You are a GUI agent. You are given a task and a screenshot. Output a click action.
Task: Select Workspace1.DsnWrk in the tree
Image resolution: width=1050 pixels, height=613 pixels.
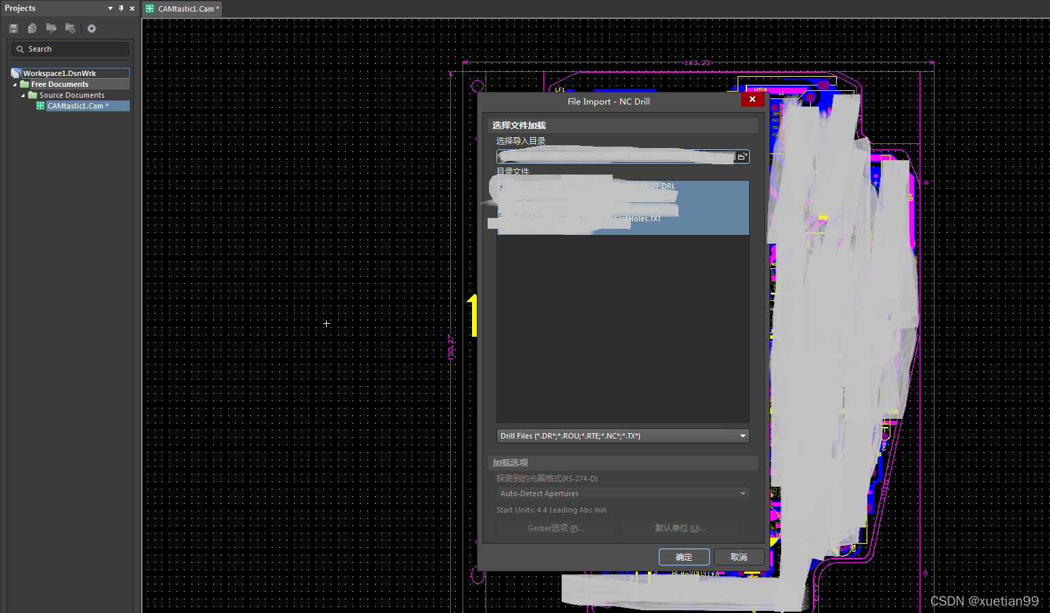click(60, 73)
